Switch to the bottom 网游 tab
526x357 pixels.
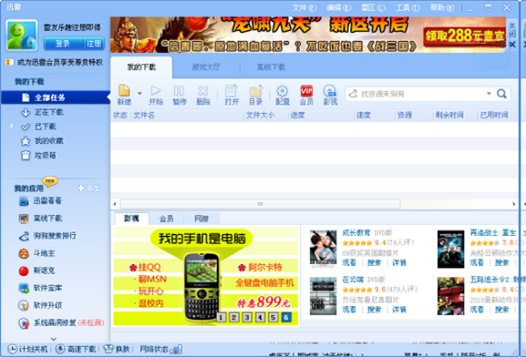pos(201,219)
